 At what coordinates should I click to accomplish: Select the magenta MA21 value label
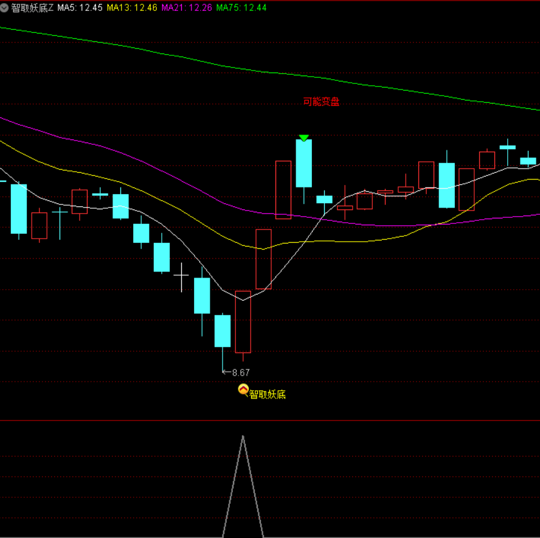(186, 7)
